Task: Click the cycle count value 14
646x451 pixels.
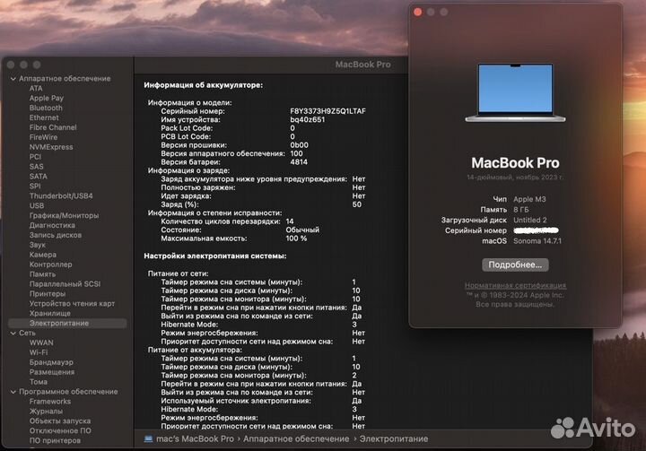Action: click(290, 221)
